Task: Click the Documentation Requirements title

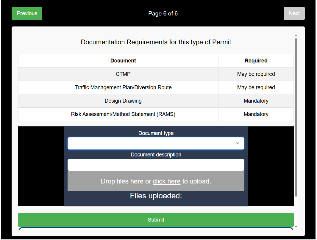Action: [156, 42]
